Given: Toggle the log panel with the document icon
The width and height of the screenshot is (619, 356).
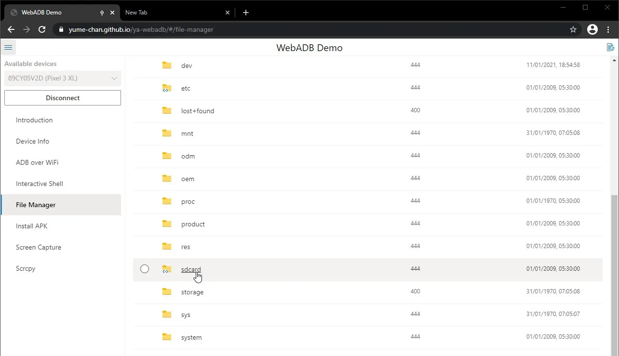Looking at the screenshot, I should [x=610, y=47].
